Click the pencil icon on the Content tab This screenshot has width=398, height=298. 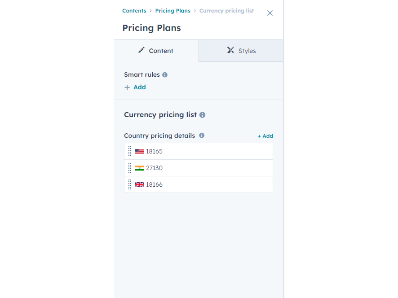tap(142, 50)
